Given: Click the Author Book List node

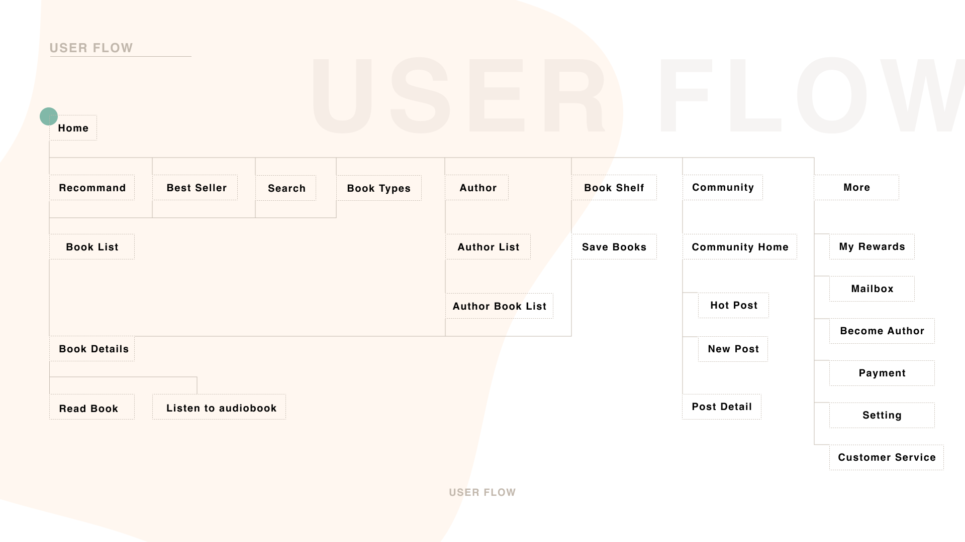Looking at the screenshot, I should pos(499,306).
